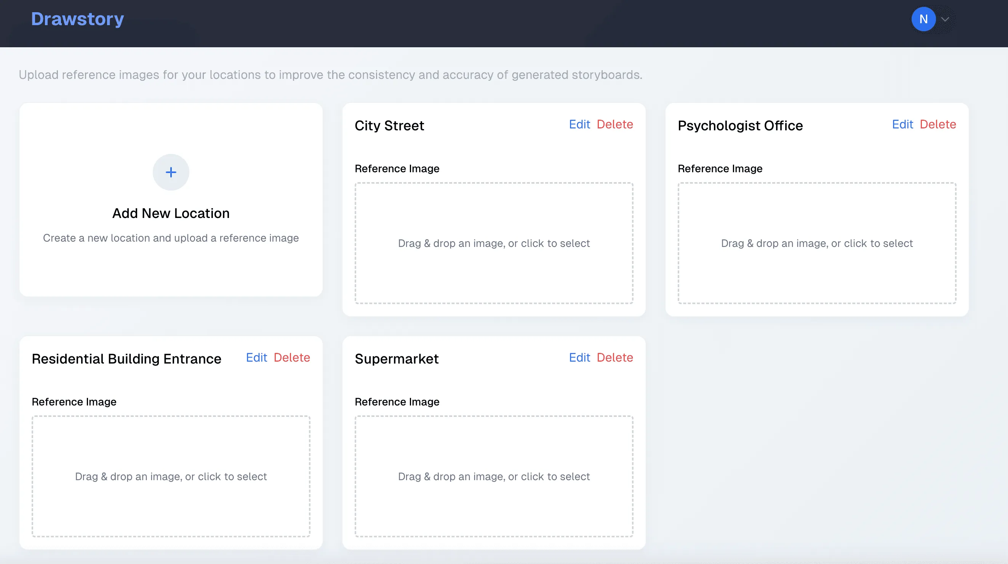1008x564 pixels.
Task: Open the N user avatar menu
Action: [x=923, y=19]
